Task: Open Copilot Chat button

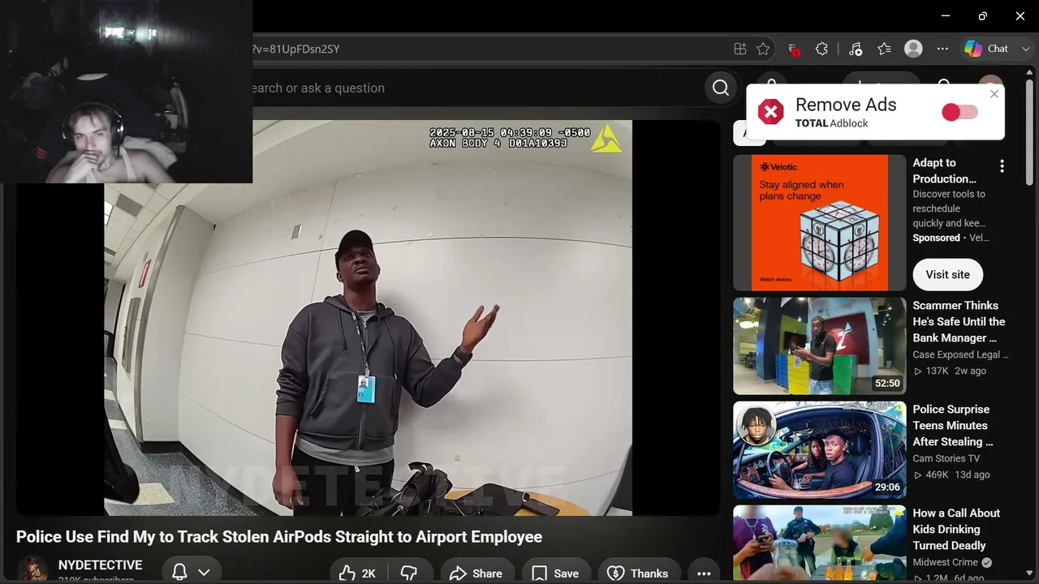Action: tap(986, 49)
